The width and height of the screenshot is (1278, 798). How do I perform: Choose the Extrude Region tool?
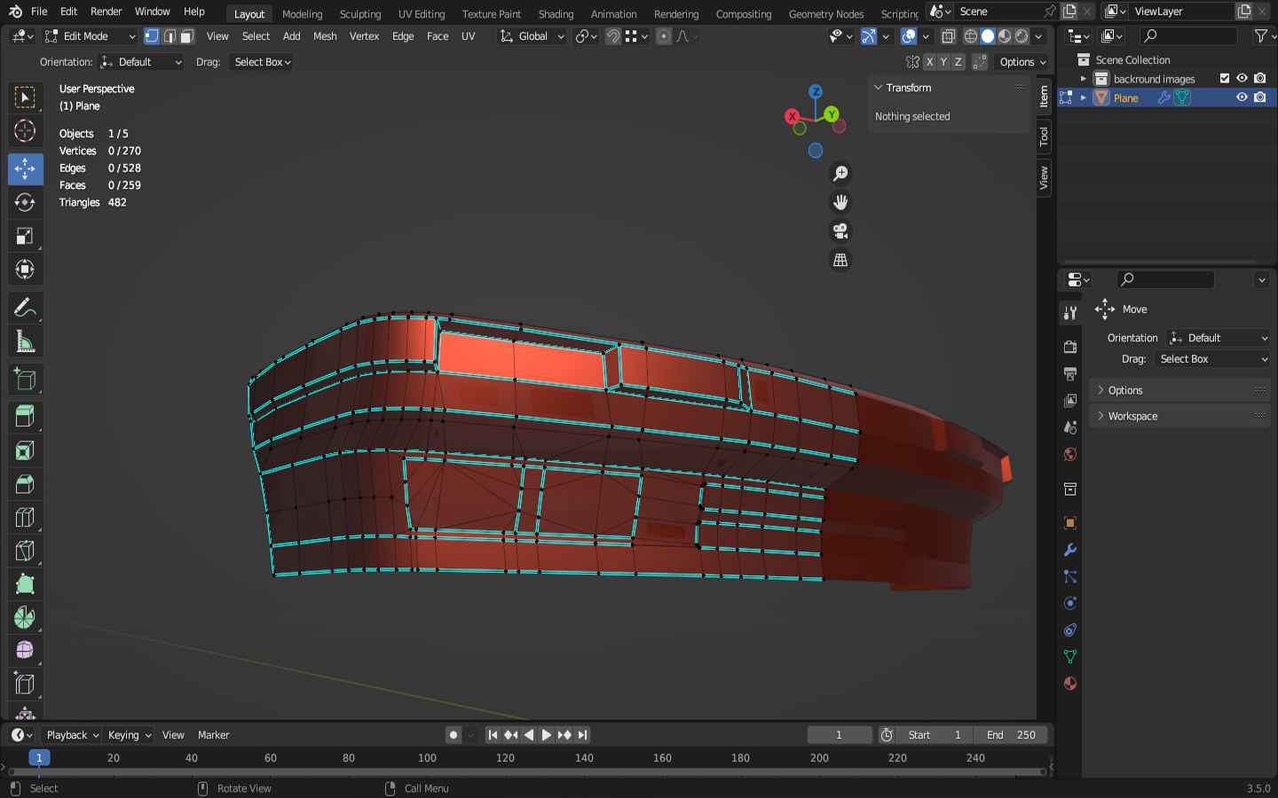tap(25, 415)
